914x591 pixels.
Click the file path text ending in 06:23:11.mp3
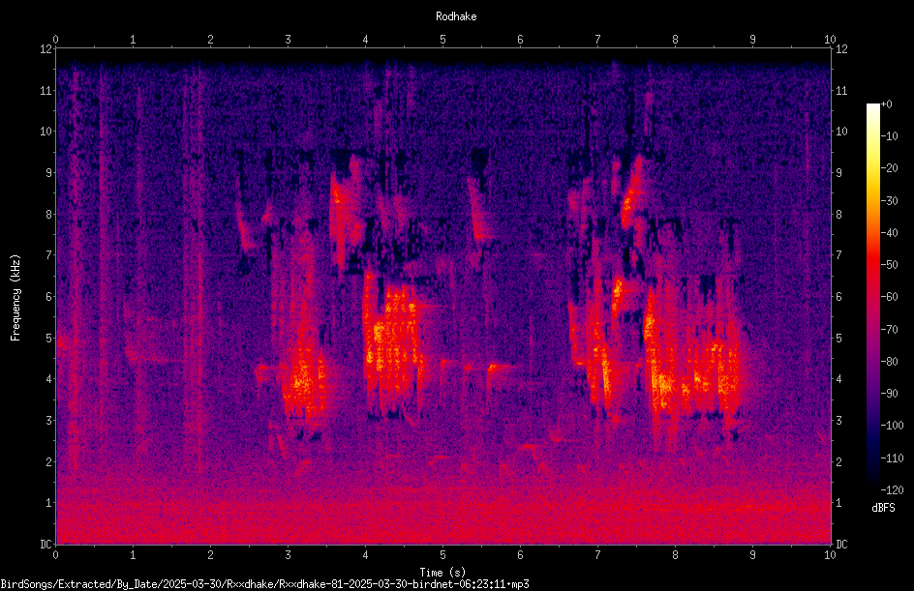264,584
